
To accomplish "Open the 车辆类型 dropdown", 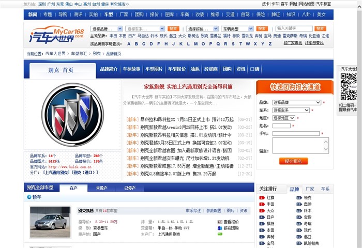I will point(237,28).
